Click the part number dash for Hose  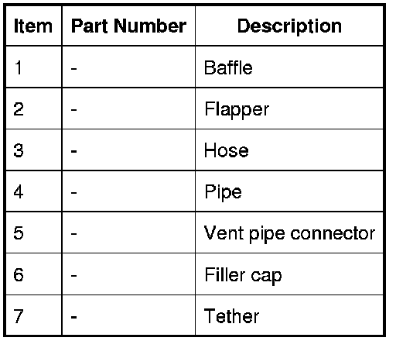point(73,151)
